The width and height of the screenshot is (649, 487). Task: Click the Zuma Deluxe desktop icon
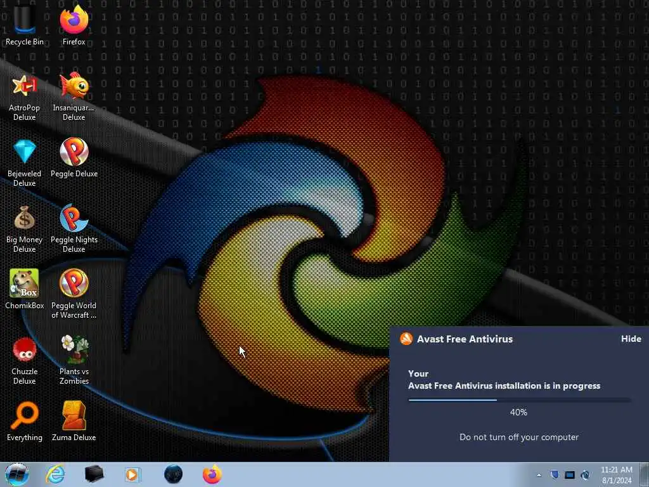(74, 422)
